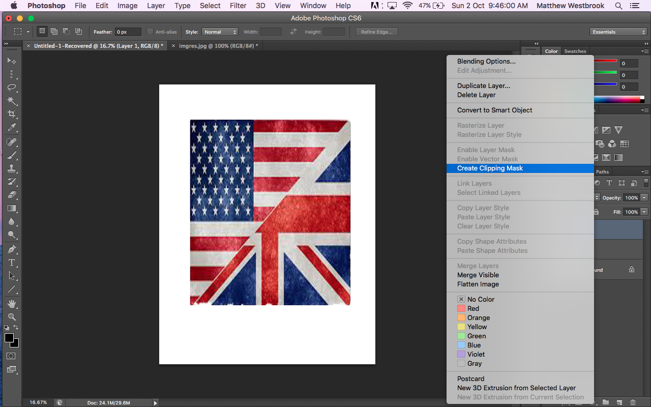The height and width of the screenshot is (407, 651).
Task: Expand the toolbox to two columns
Action: 7,44
